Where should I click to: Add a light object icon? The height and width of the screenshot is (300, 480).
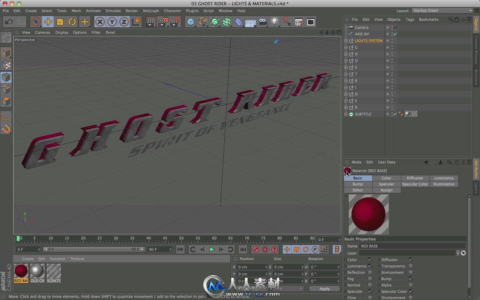coord(275,22)
